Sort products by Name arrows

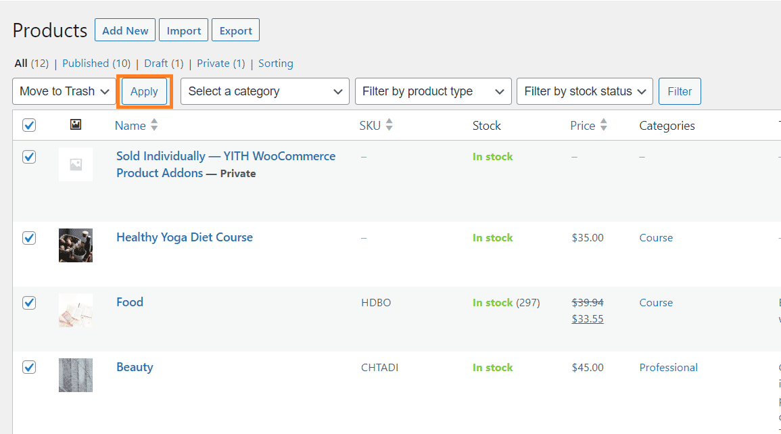[154, 124]
